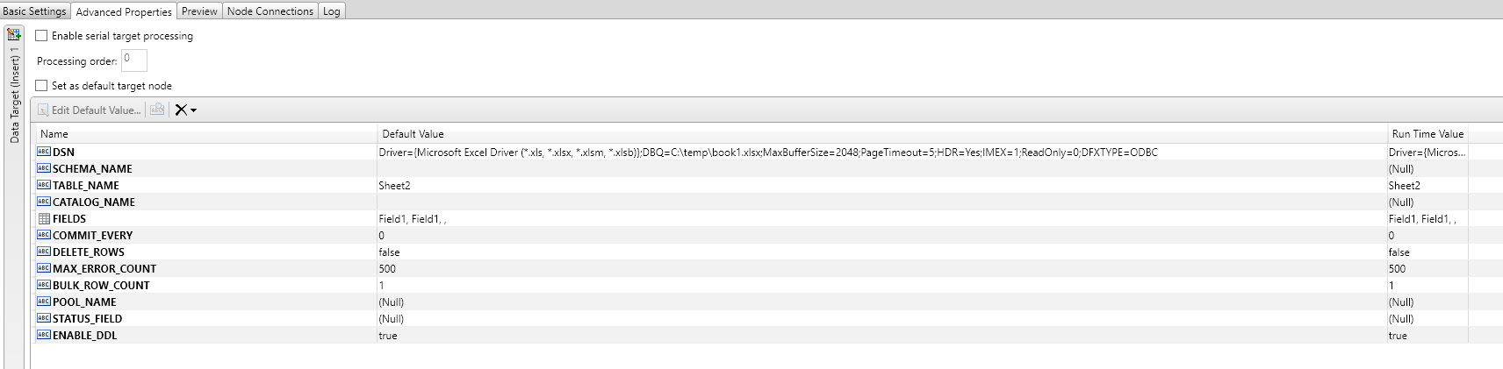Click the COMMIT_EVERY property ABC icon
This screenshot has height=369, width=1503.
pos(44,236)
